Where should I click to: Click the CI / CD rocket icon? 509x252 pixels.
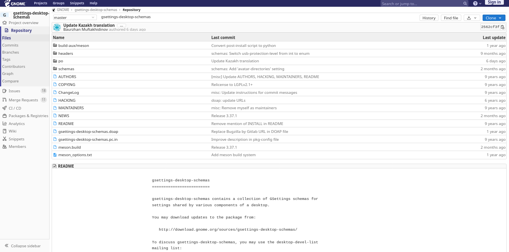tap(5, 108)
